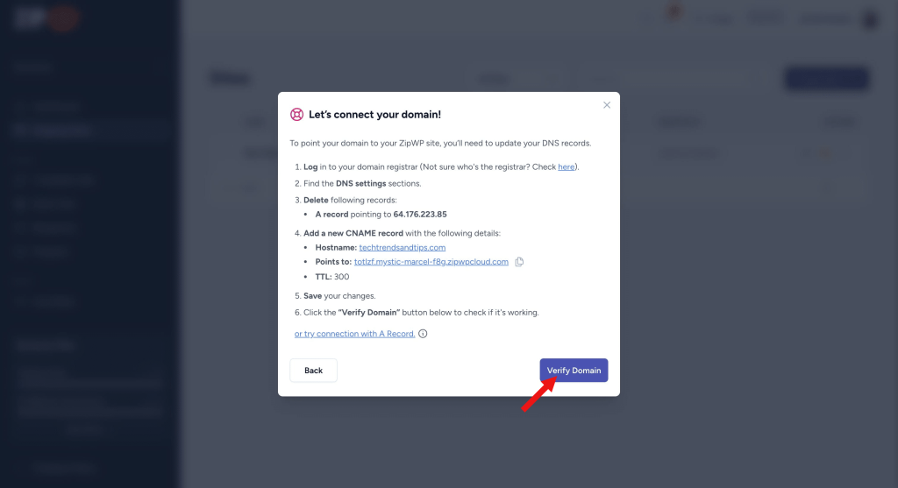
Task: Go back with the Back button
Action: click(x=313, y=371)
